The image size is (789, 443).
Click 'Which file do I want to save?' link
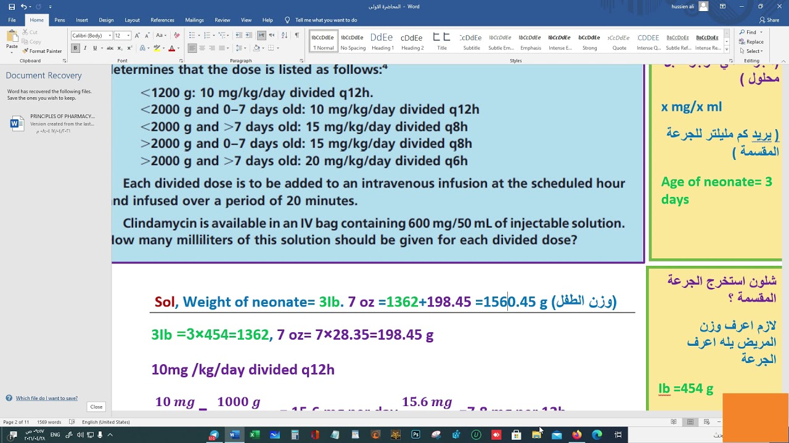pyautogui.click(x=47, y=398)
